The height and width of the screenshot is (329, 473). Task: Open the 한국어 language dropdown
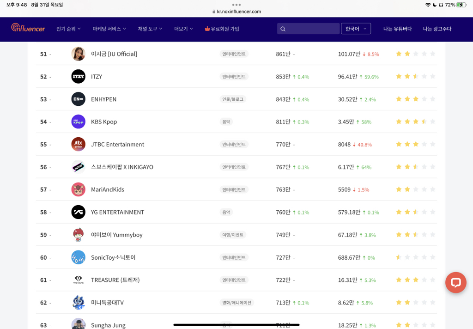[x=356, y=29]
